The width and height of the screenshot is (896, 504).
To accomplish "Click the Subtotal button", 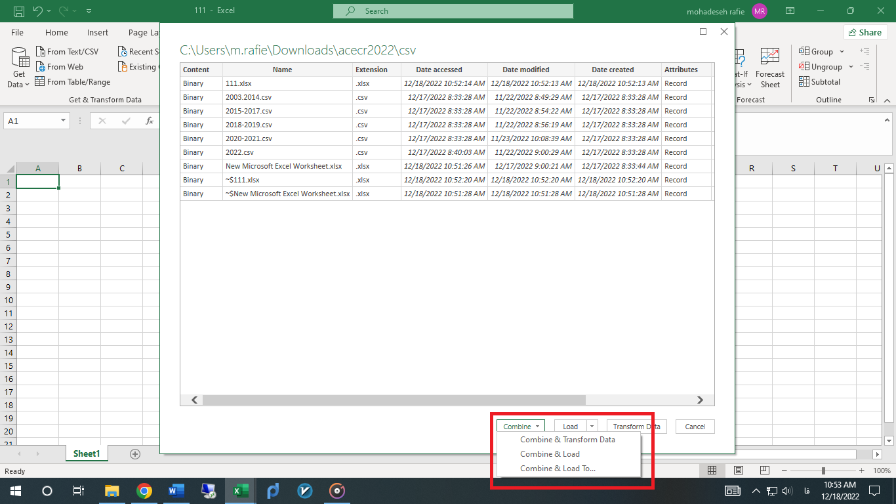I will pyautogui.click(x=819, y=81).
